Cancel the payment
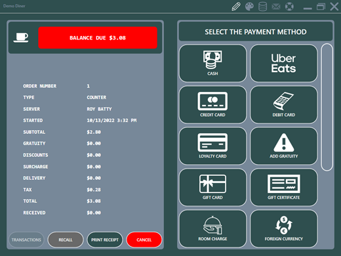The image size is (341, 256). [x=144, y=240]
